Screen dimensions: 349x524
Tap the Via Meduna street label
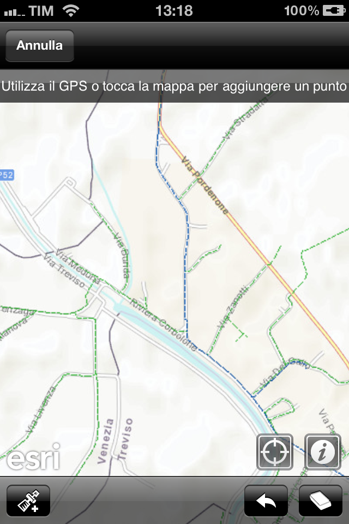77,266
